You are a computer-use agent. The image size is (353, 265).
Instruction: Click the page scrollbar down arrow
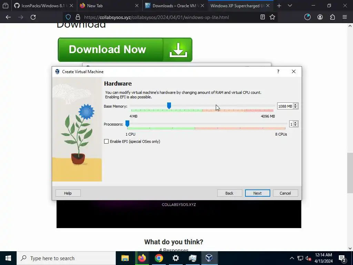click(350, 248)
